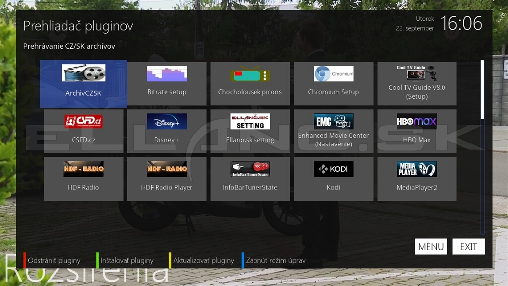The height and width of the screenshot is (286, 508).
Task: Click the InfoBarTunerState label text
Action: [250, 187]
